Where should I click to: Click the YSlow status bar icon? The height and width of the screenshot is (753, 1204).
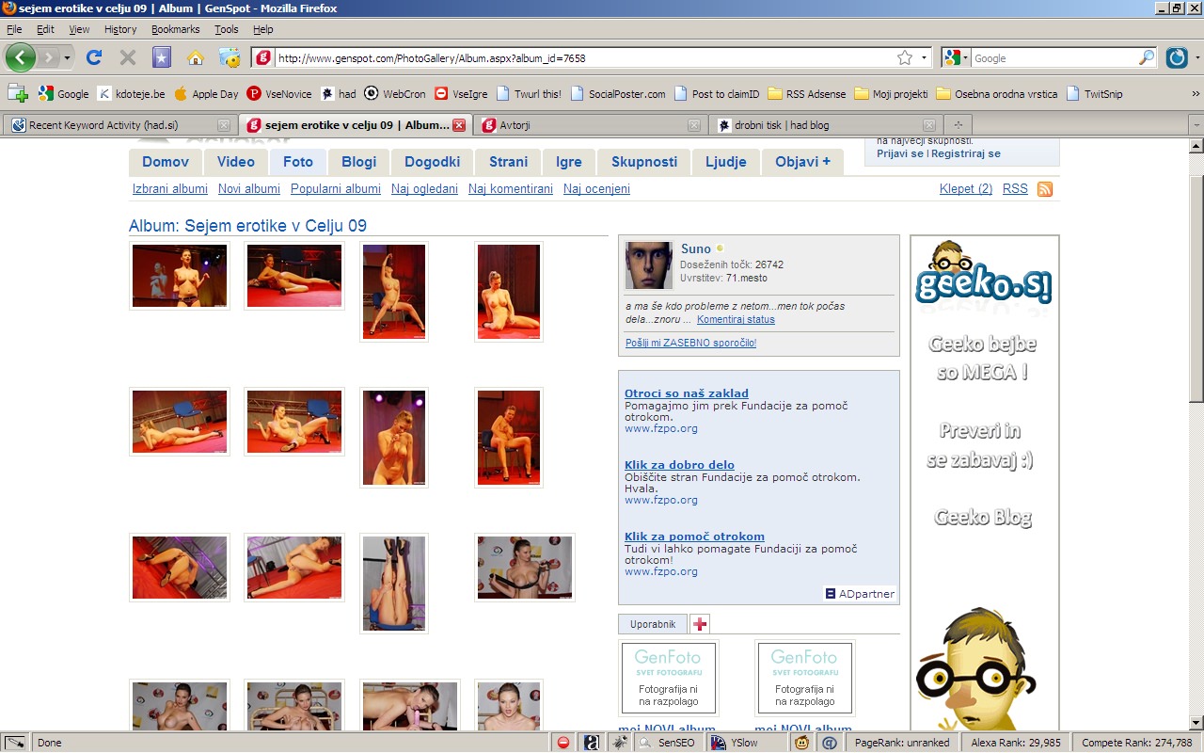tap(735, 743)
